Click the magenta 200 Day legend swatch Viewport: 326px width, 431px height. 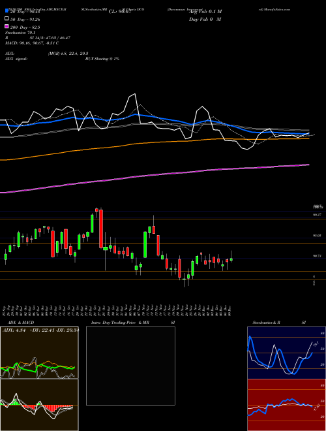click(x=7, y=27)
